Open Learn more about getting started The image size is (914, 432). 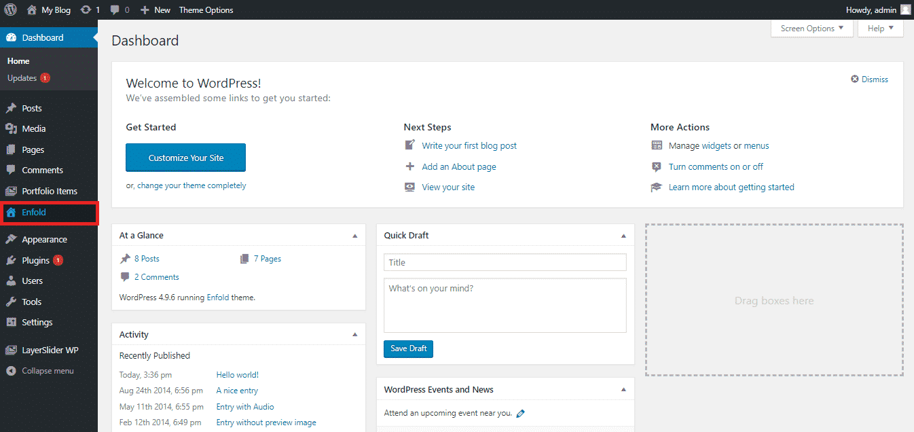click(x=731, y=187)
